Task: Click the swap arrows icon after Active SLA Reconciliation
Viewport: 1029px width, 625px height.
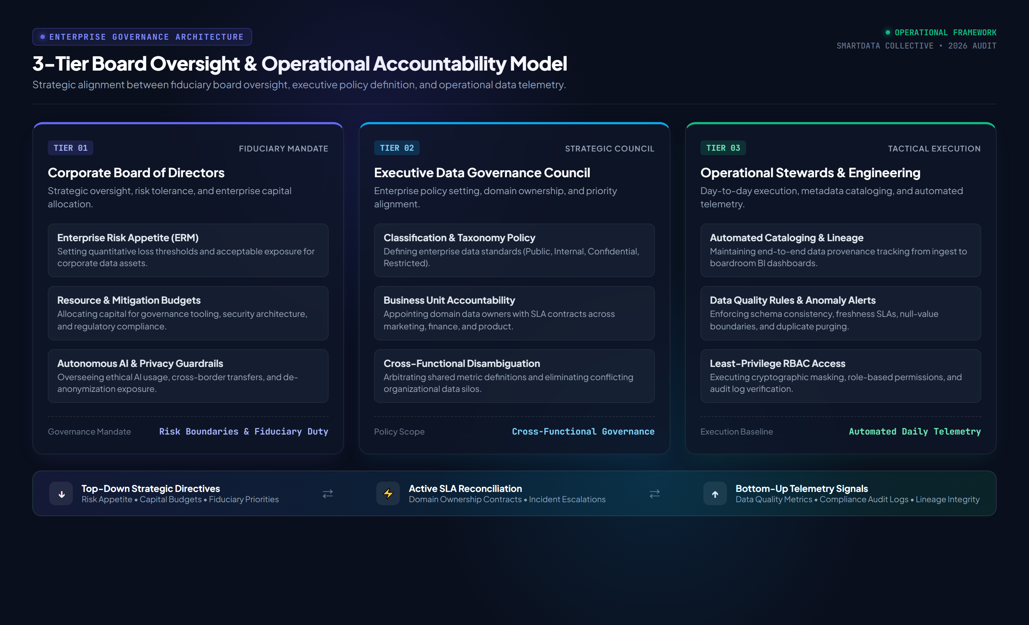Action: coord(655,494)
